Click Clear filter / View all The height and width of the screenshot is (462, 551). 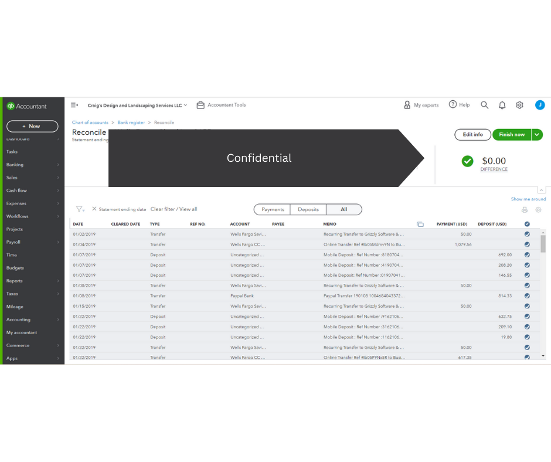click(174, 209)
